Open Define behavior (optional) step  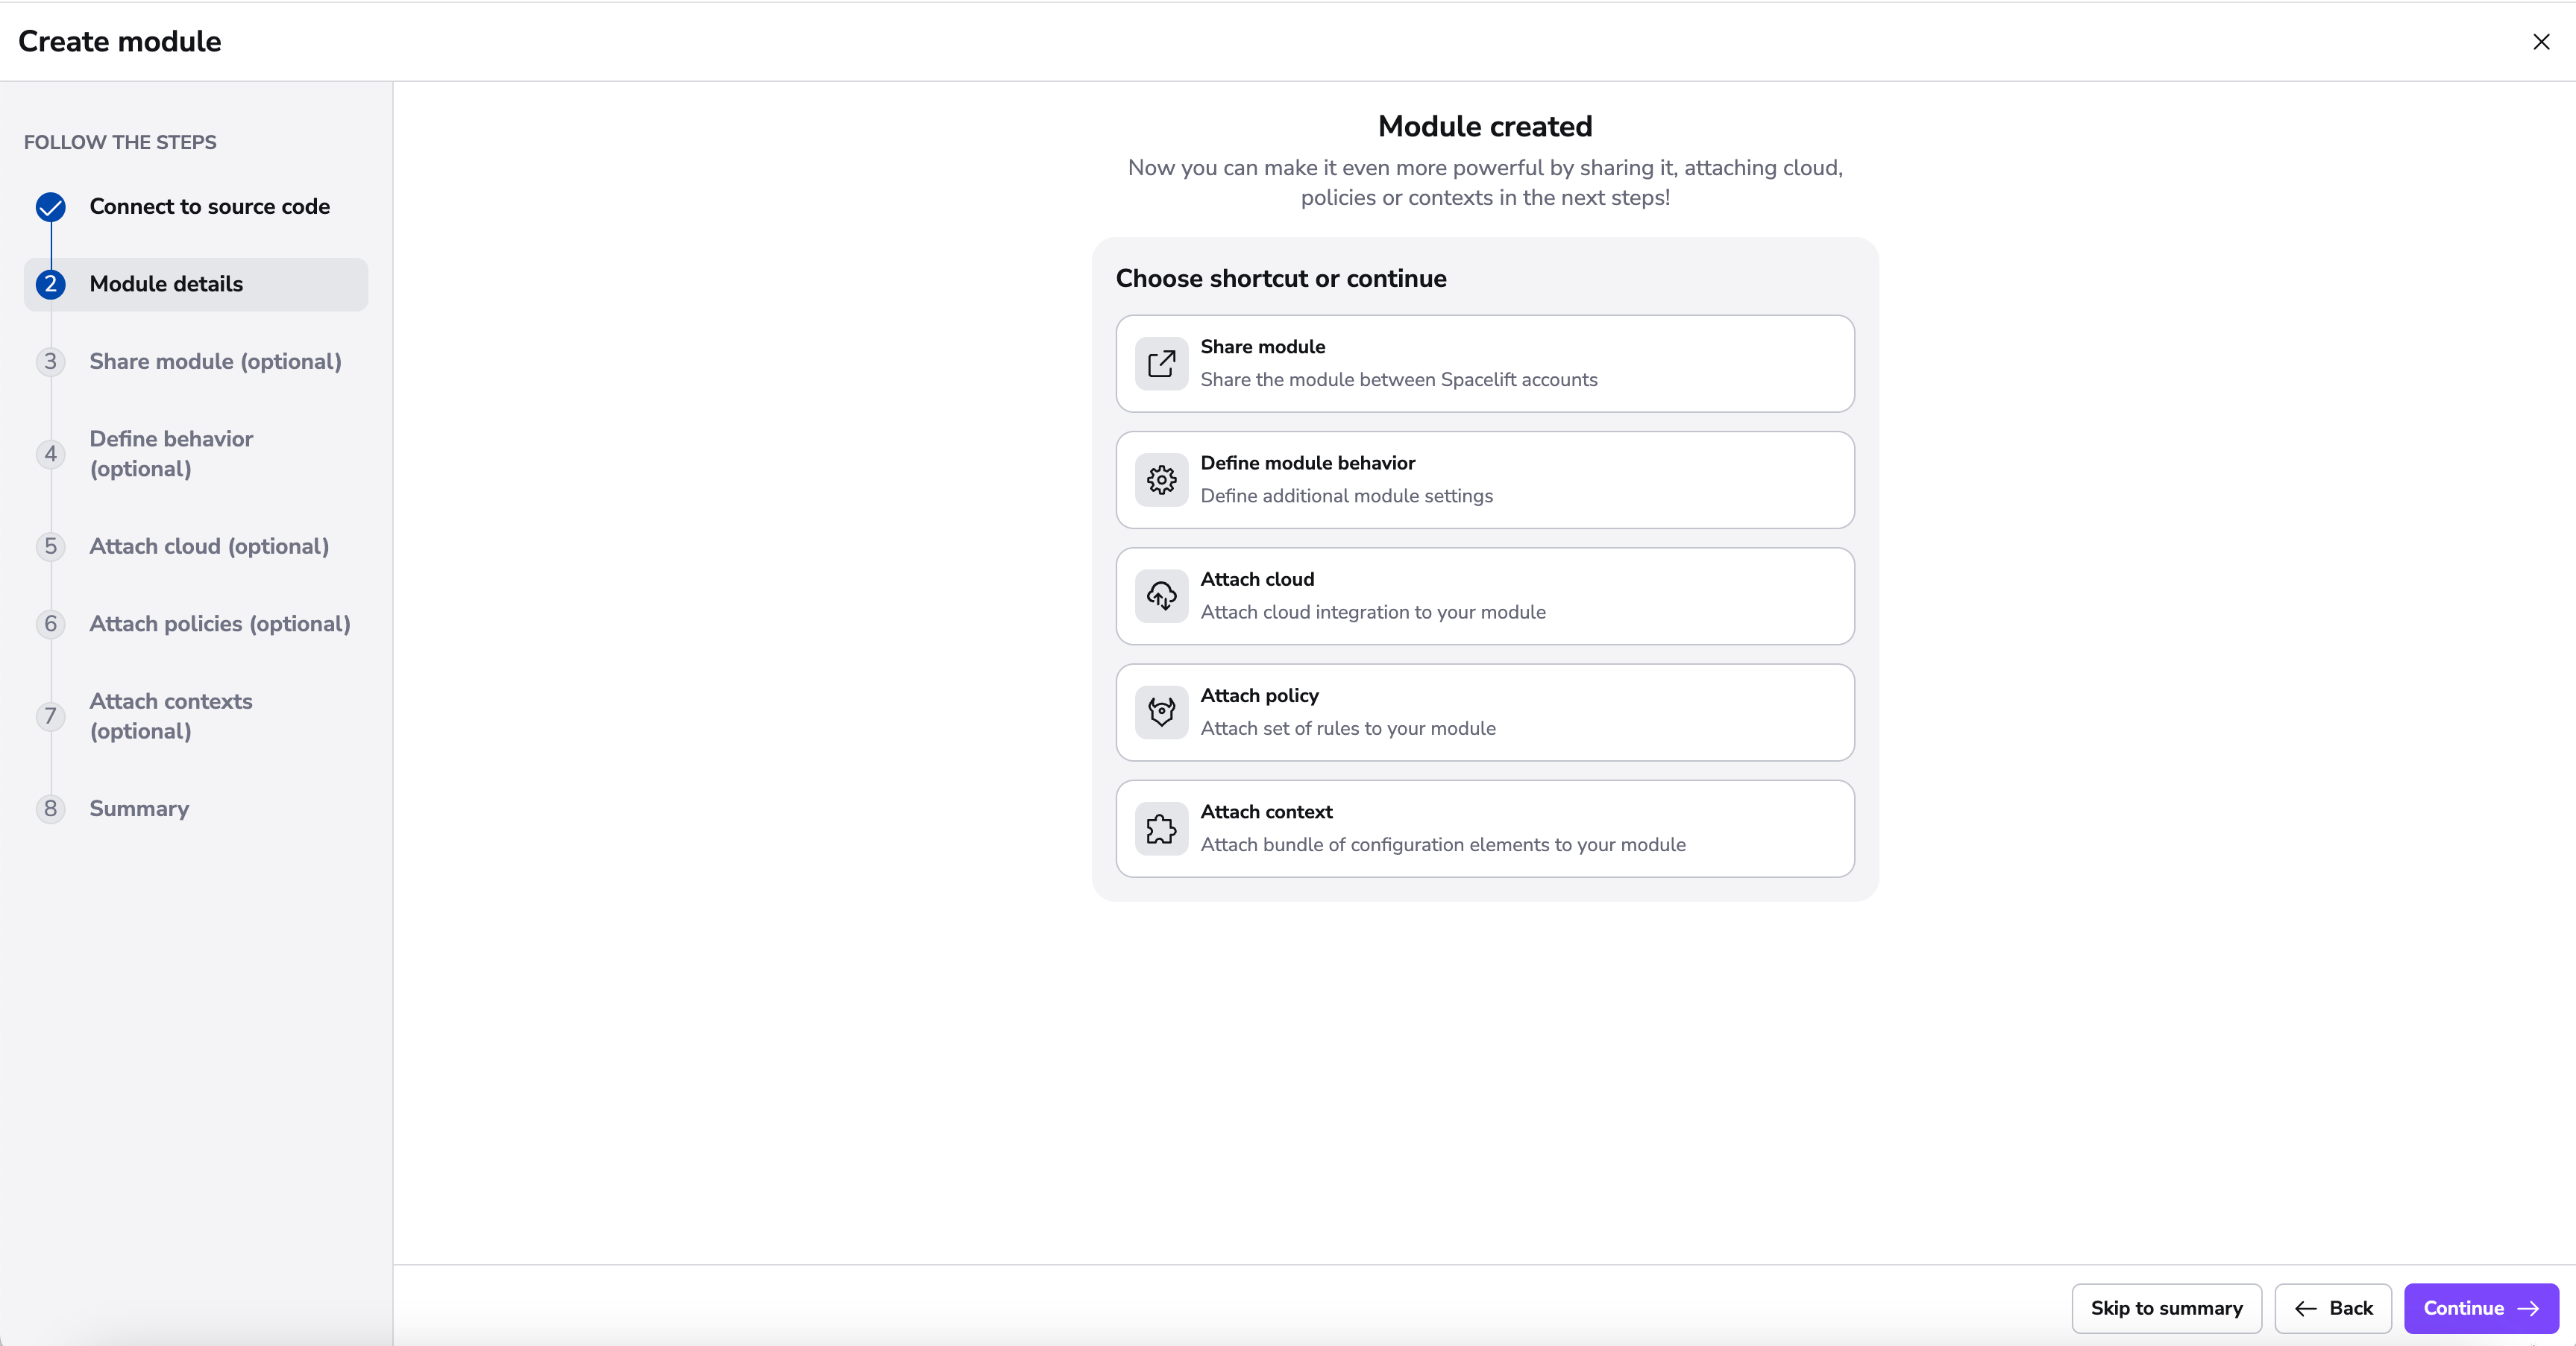pos(171,454)
